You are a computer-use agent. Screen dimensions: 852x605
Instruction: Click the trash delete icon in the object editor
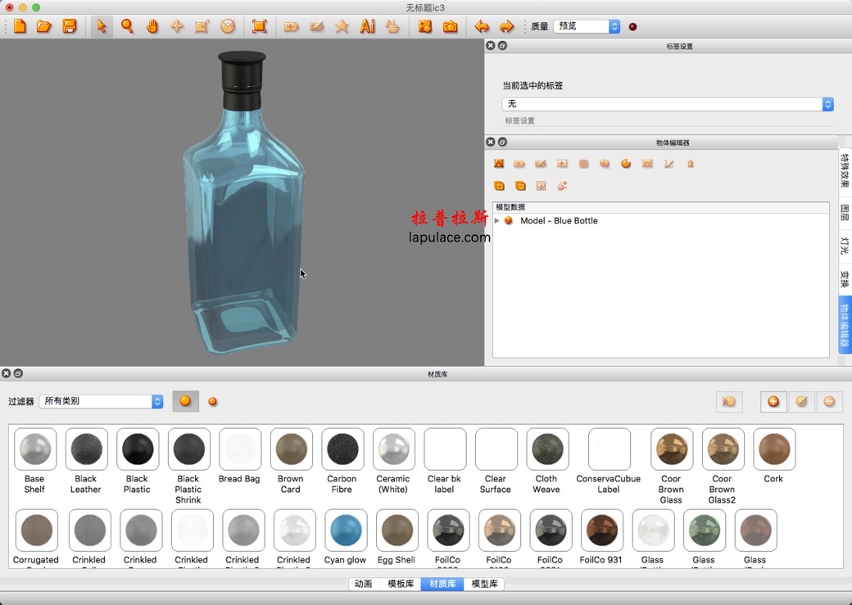[690, 164]
